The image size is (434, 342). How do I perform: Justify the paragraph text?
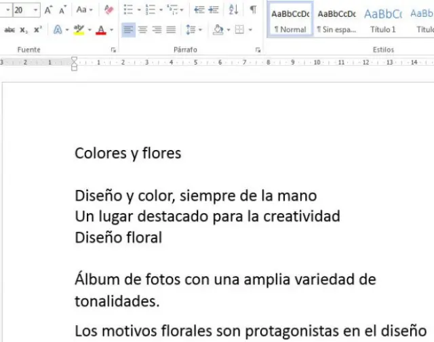(171, 30)
